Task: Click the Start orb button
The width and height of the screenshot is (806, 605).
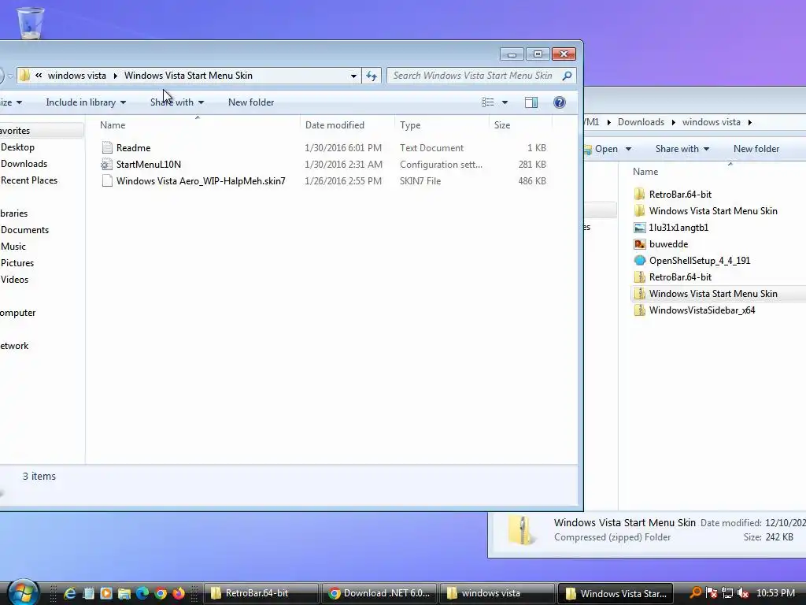Action: [x=23, y=592]
